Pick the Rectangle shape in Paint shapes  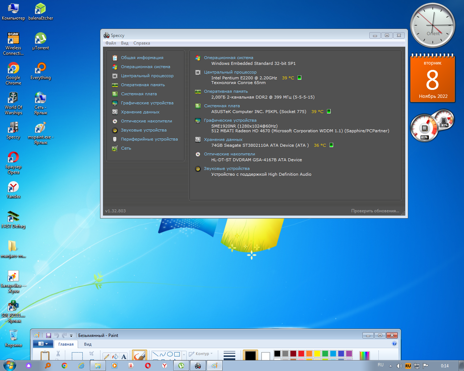177,354
